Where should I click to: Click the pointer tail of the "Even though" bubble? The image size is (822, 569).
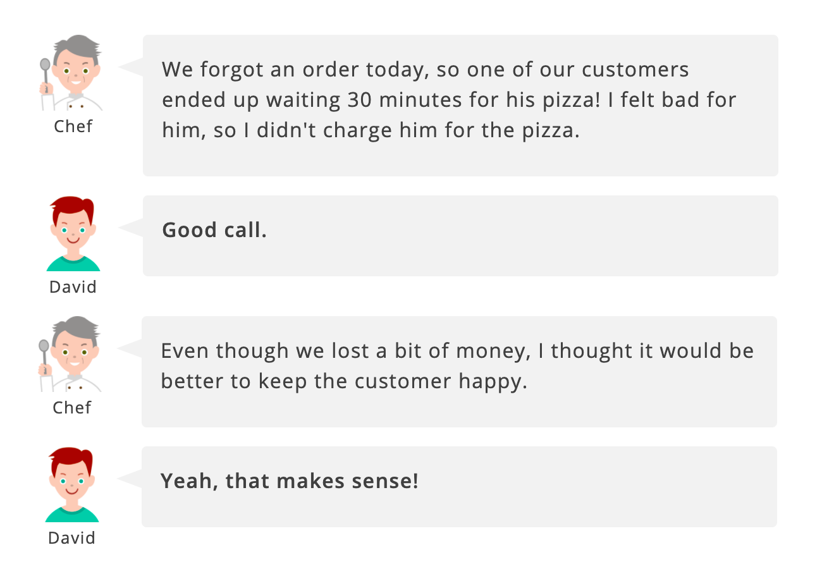(130, 348)
